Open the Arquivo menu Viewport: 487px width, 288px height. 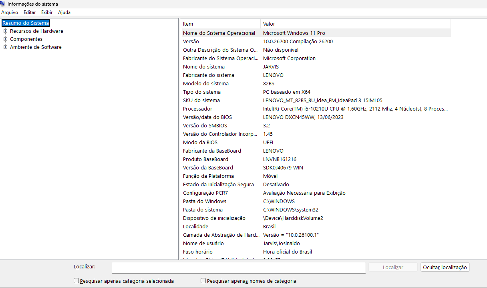pos(10,12)
